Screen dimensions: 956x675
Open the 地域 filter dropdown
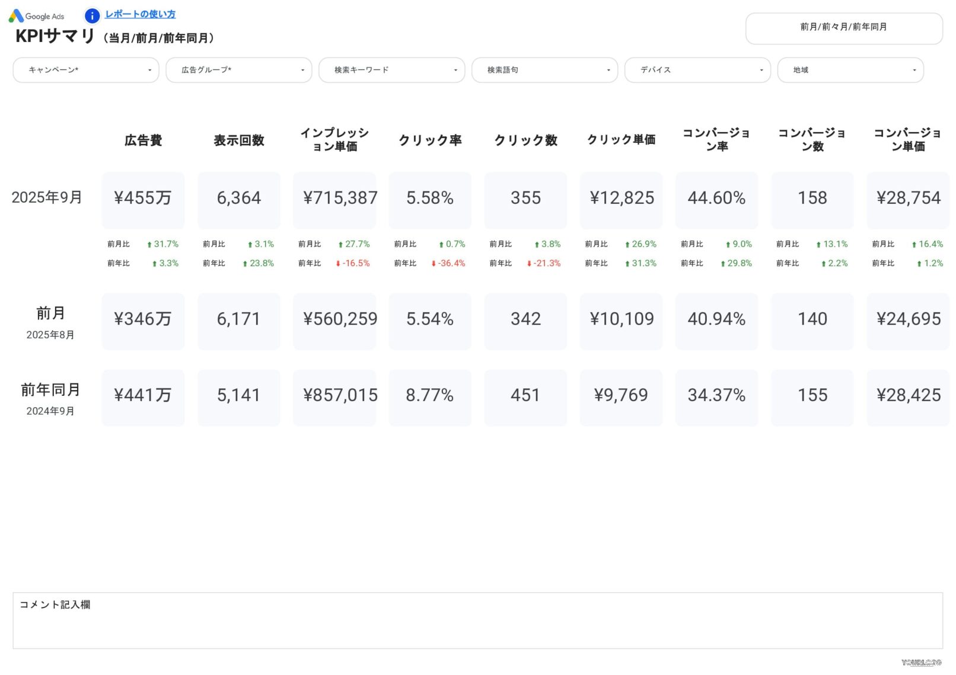[850, 70]
